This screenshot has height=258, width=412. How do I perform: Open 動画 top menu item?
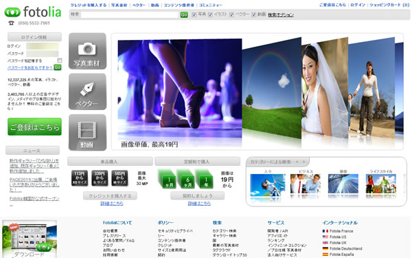(154, 5)
